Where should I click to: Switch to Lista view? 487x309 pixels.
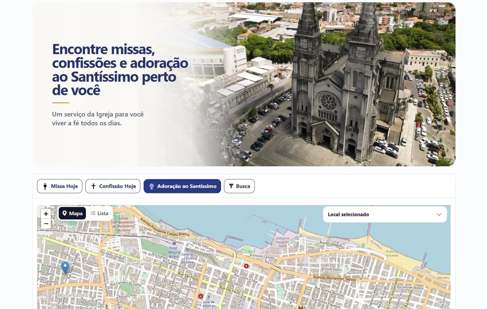pyautogui.click(x=99, y=213)
